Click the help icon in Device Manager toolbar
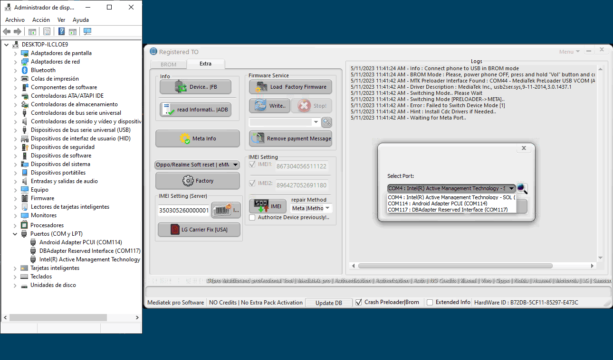Screen dimensions: 613x360 (x=61, y=31)
